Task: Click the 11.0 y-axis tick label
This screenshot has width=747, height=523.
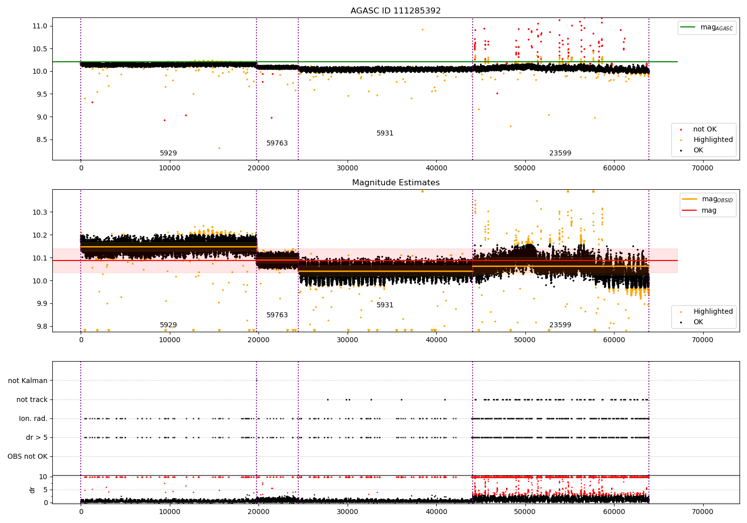Action: (x=41, y=26)
